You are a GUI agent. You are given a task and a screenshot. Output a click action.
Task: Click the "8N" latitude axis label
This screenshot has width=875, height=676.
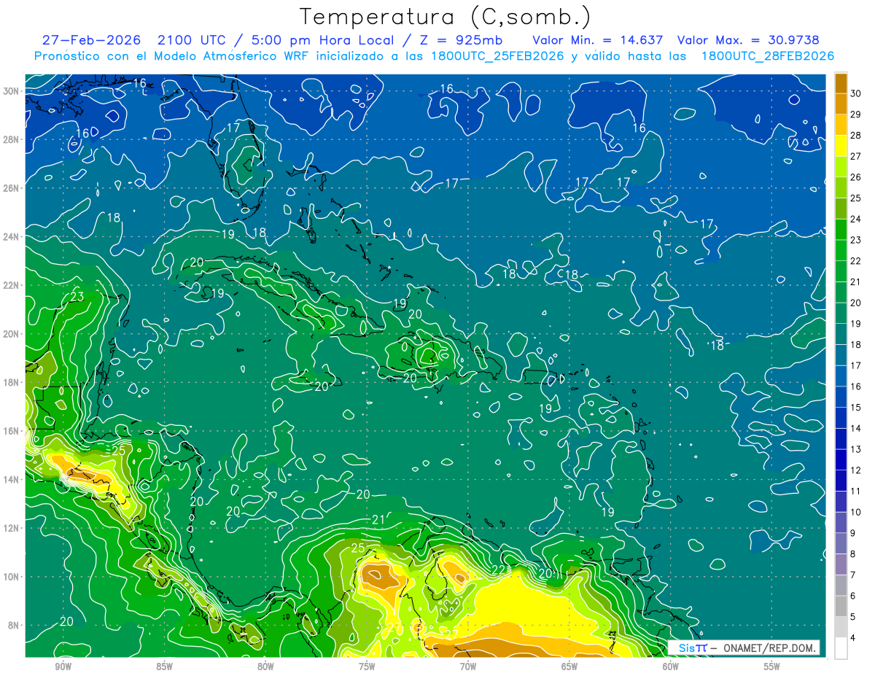[15, 625]
